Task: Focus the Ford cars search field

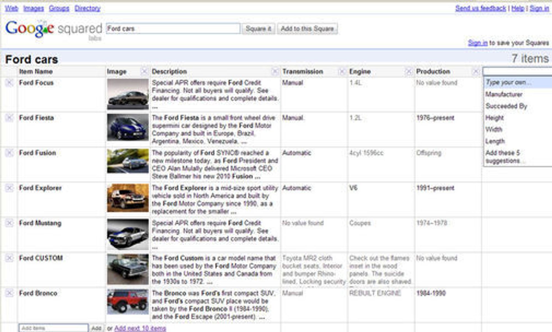Action: [x=173, y=29]
